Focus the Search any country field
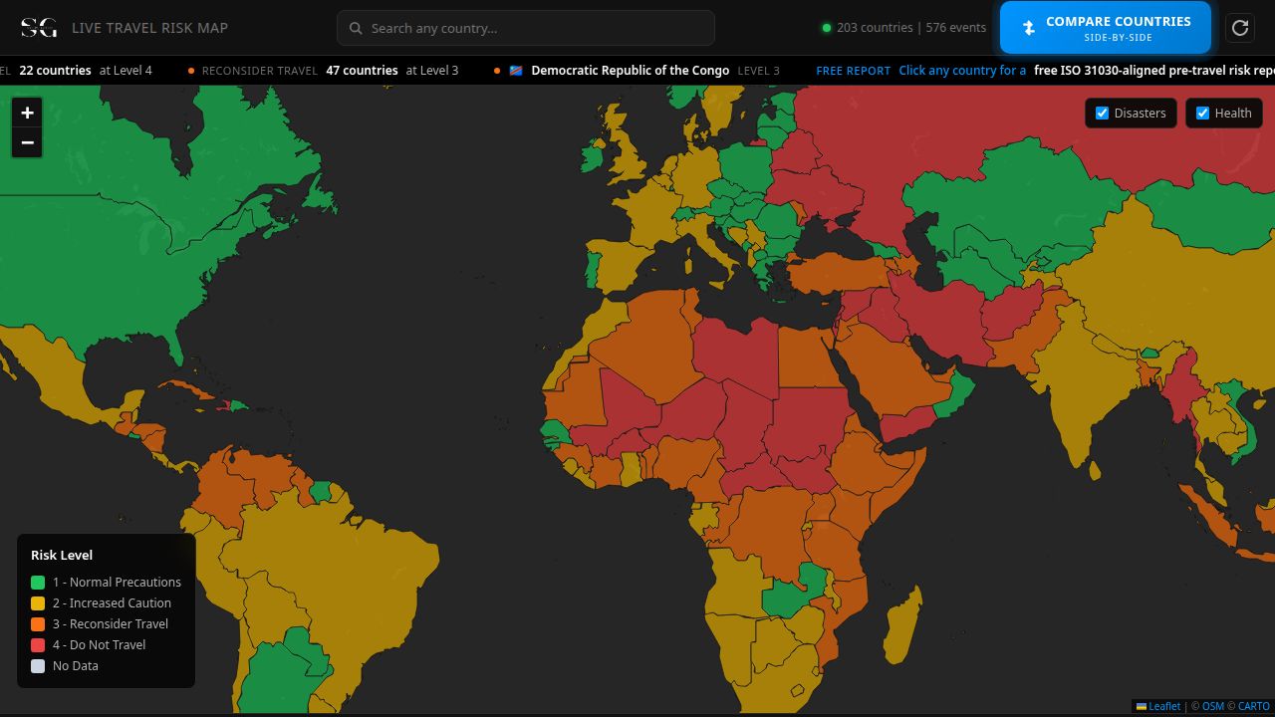 point(526,28)
